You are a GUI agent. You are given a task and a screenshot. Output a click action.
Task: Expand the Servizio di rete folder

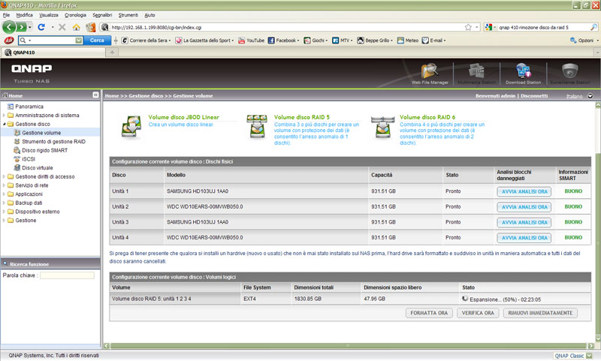tap(4, 185)
